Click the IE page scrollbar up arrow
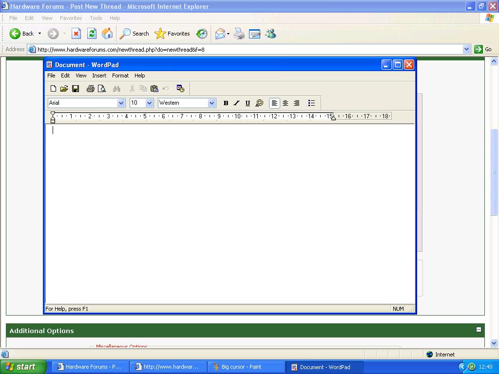The image size is (499, 374). 494,61
